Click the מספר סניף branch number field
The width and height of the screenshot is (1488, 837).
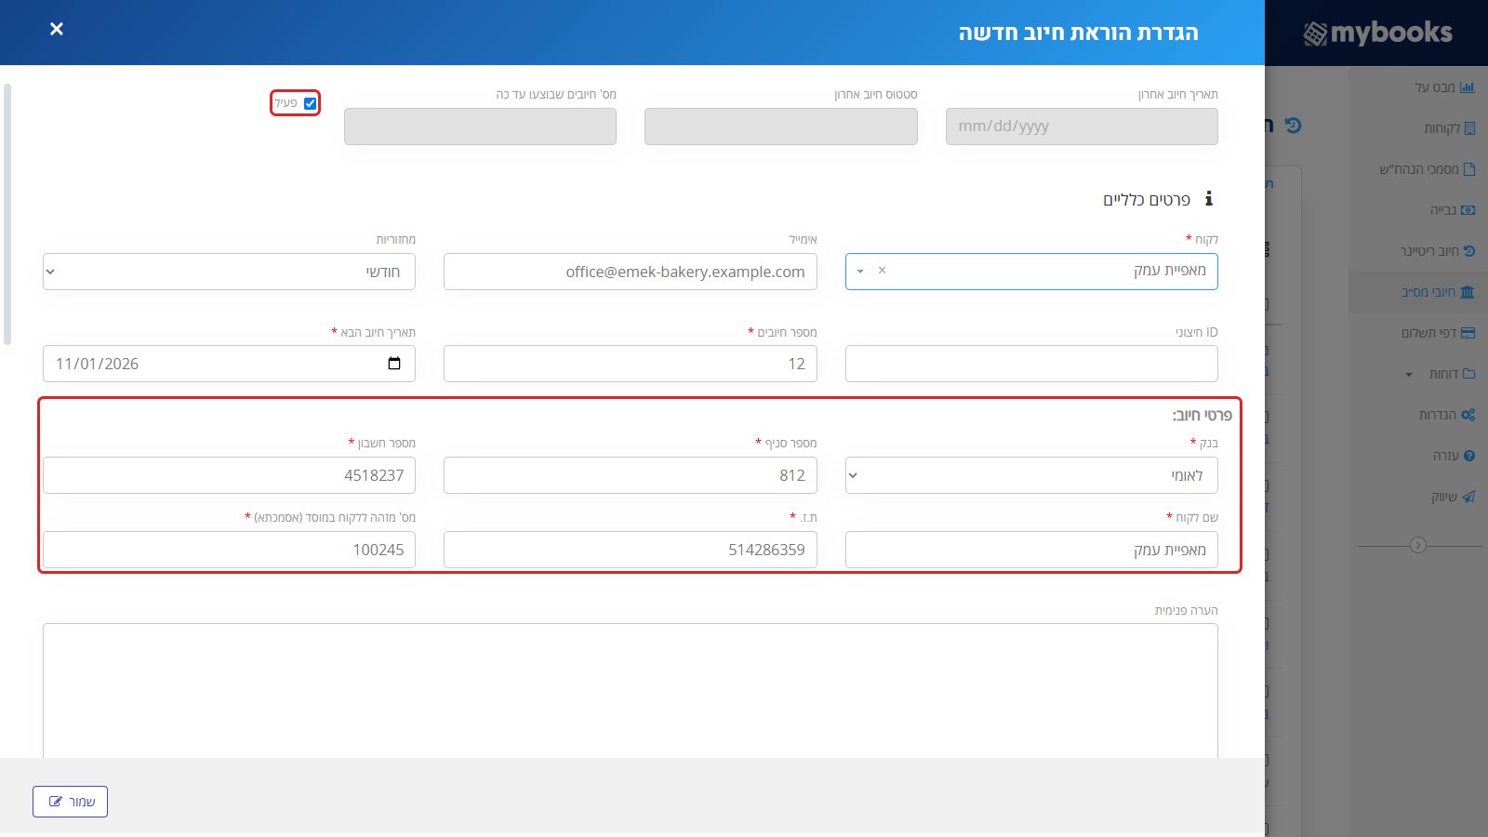click(631, 475)
